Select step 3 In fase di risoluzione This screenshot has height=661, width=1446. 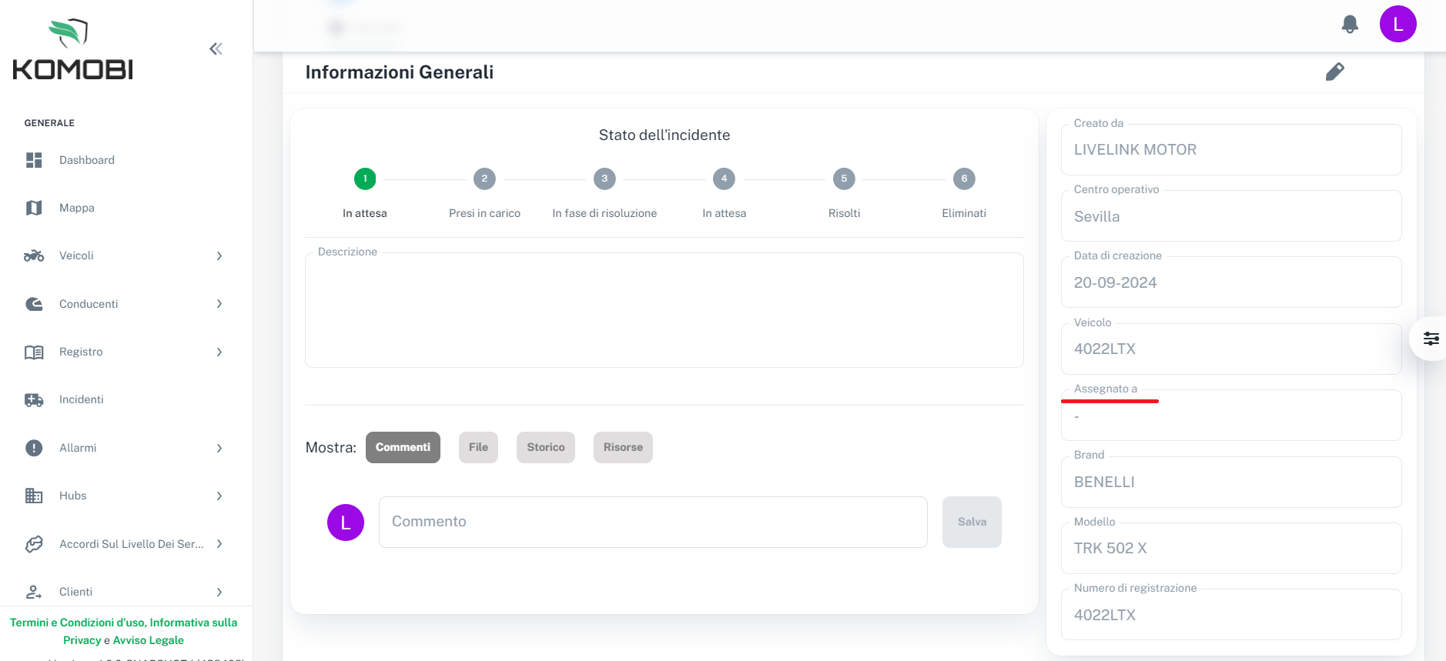tap(604, 179)
